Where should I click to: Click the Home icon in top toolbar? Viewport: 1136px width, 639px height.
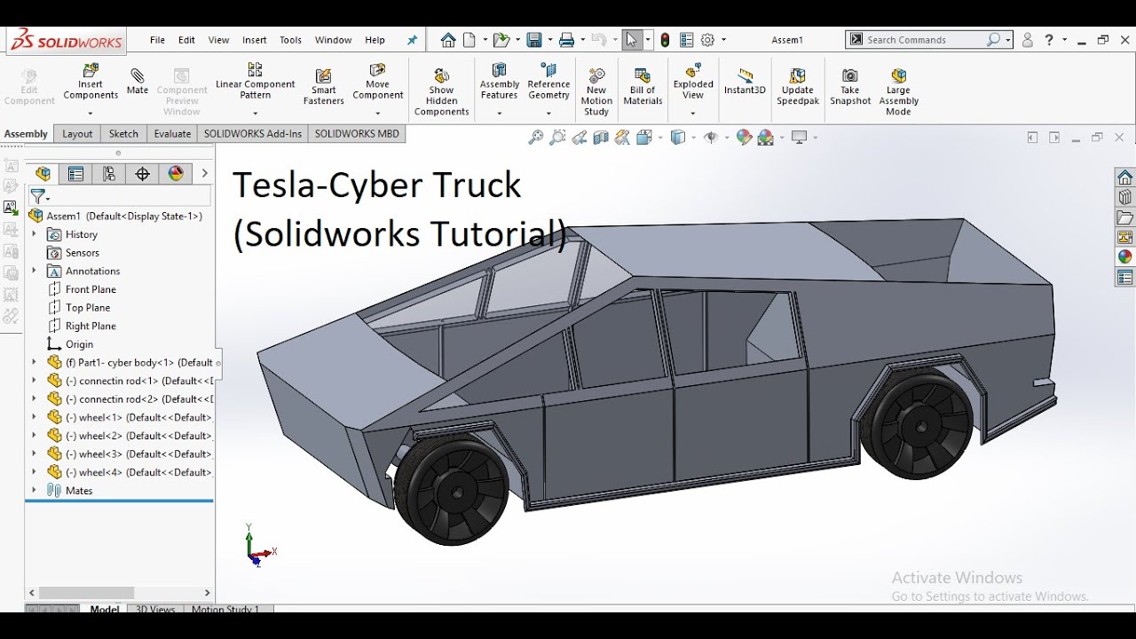tap(448, 40)
